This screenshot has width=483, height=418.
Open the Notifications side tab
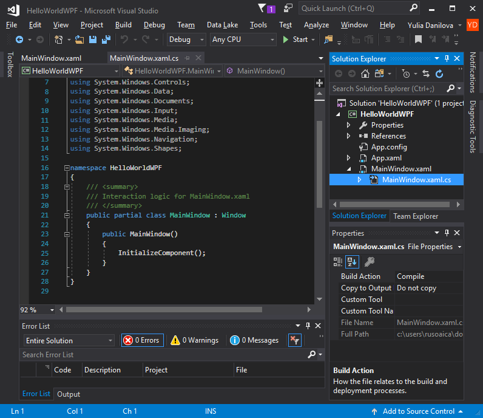point(473,72)
